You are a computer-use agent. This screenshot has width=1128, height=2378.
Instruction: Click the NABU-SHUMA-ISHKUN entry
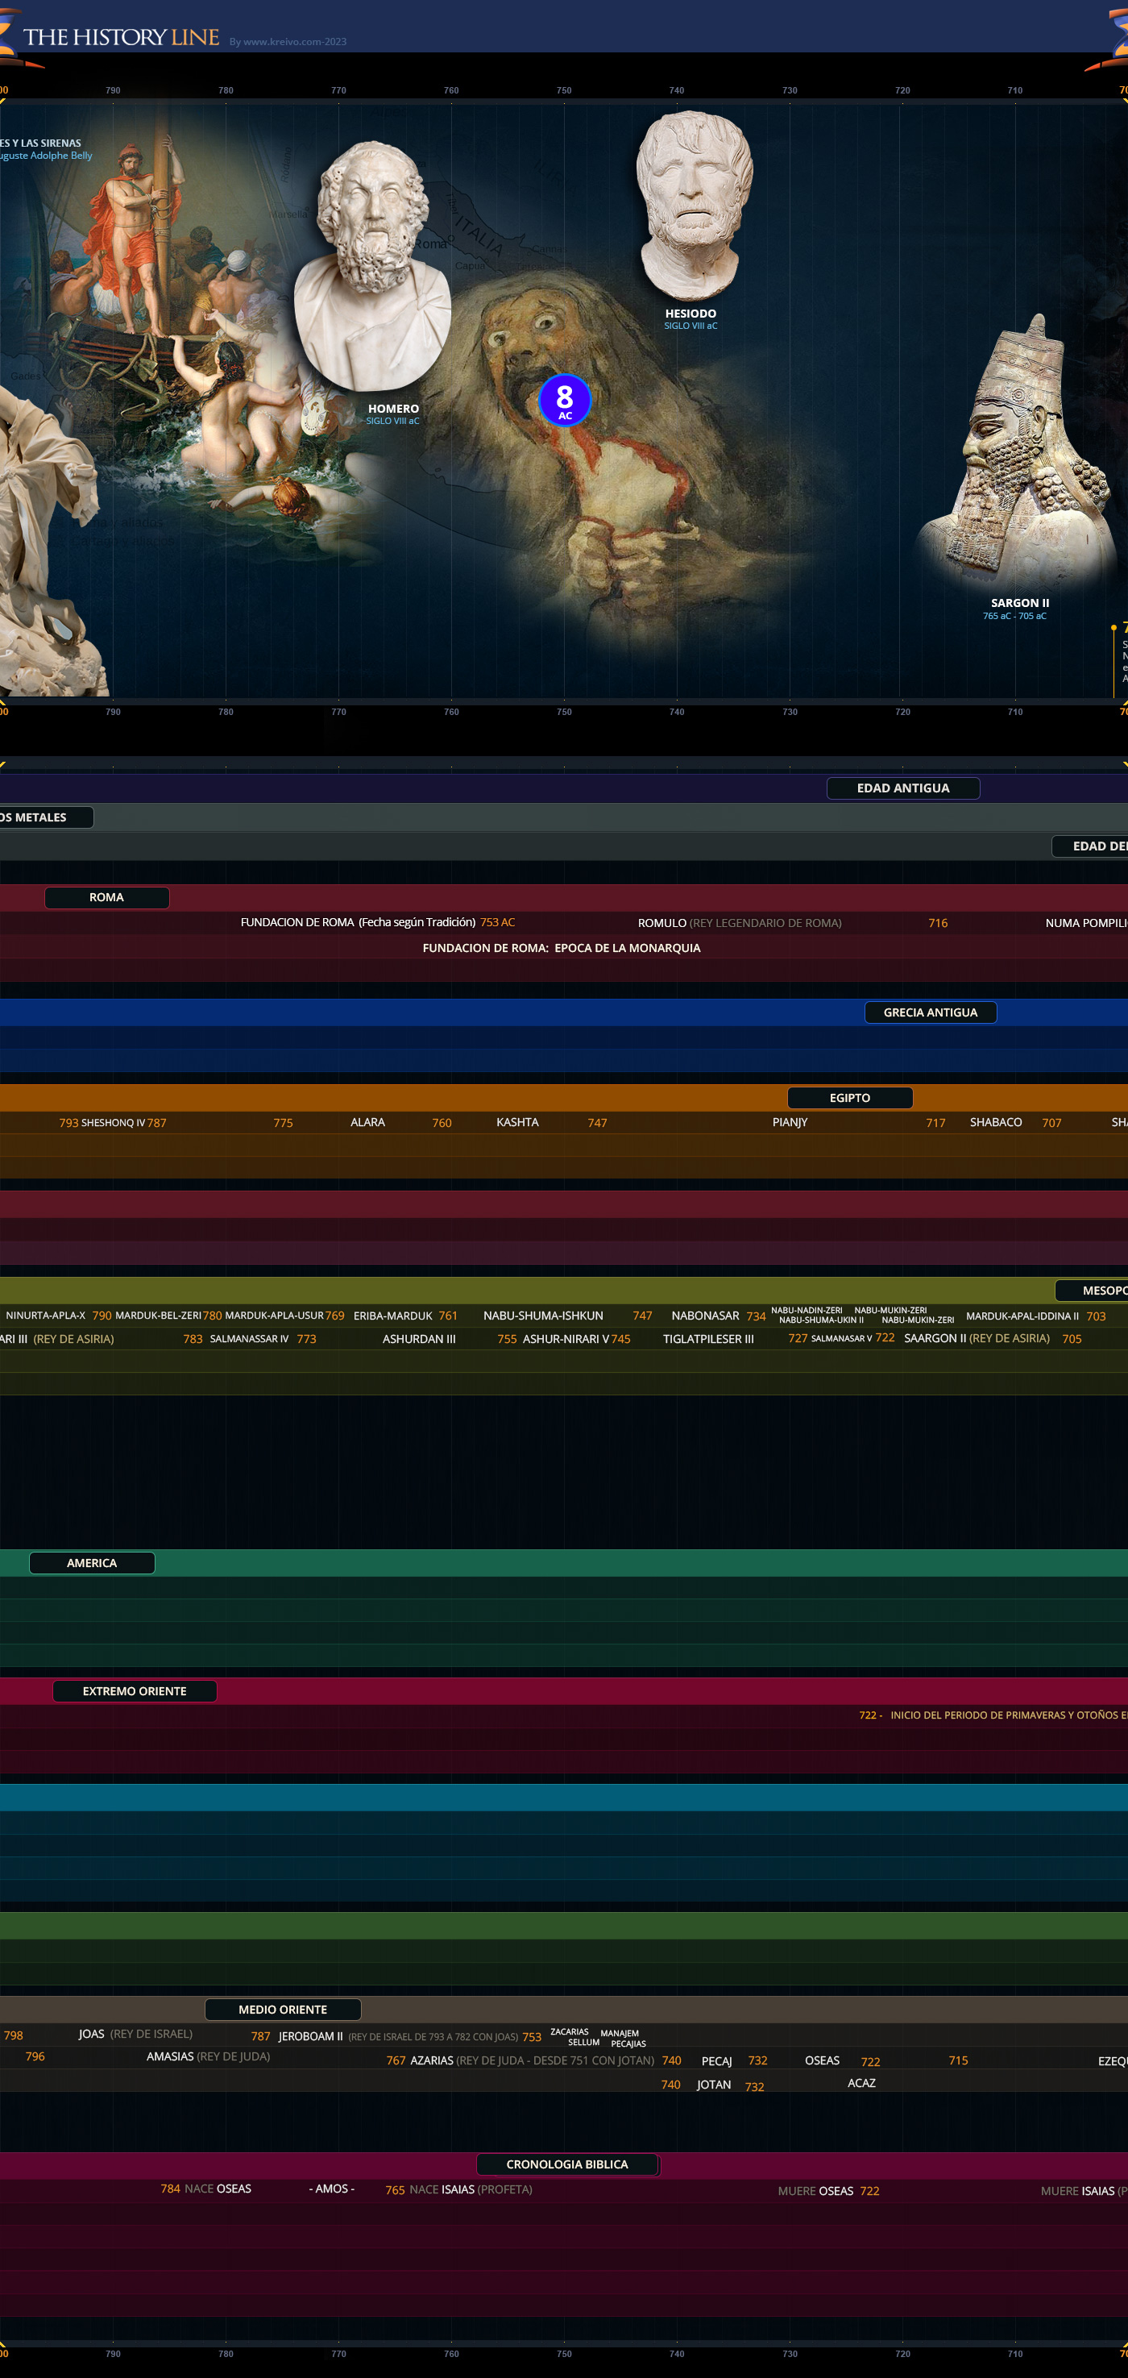tap(543, 1316)
